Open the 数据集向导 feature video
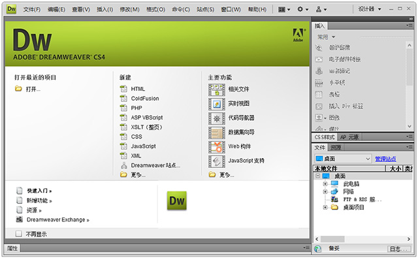This screenshot has width=418, height=258. click(x=241, y=132)
